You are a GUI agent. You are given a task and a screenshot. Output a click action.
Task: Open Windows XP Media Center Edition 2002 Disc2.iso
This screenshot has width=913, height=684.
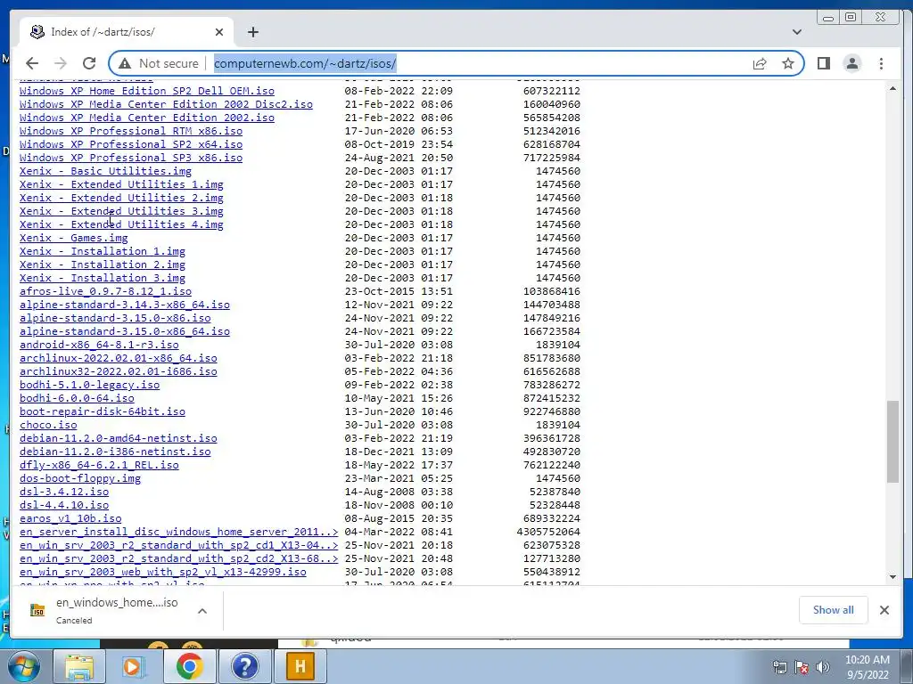click(x=166, y=104)
